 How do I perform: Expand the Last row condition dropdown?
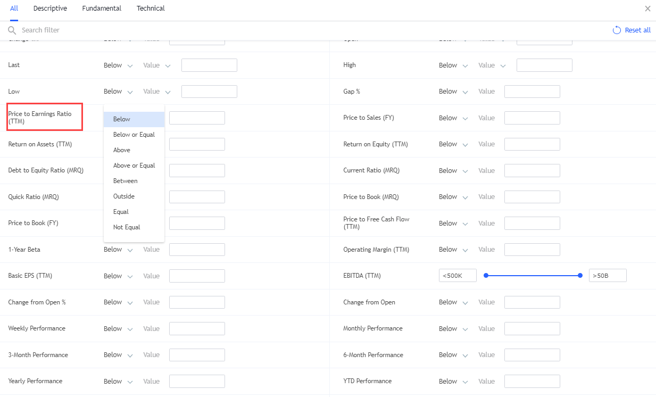[119, 65]
